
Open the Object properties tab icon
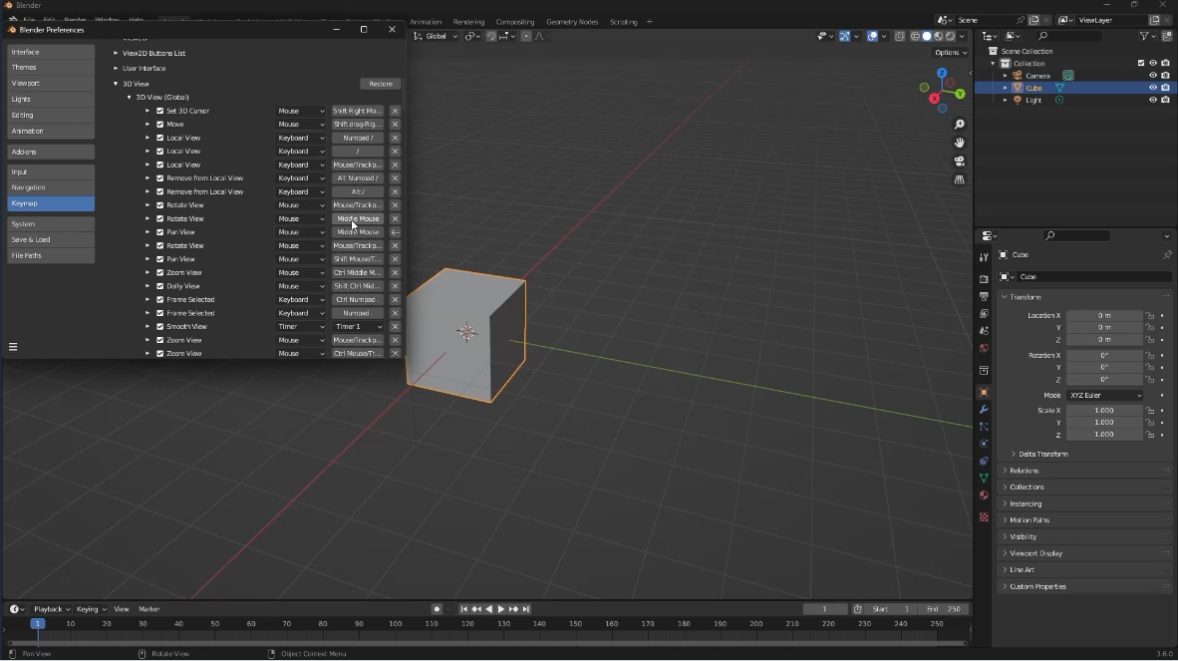pyautogui.click(x=984, y=392)
